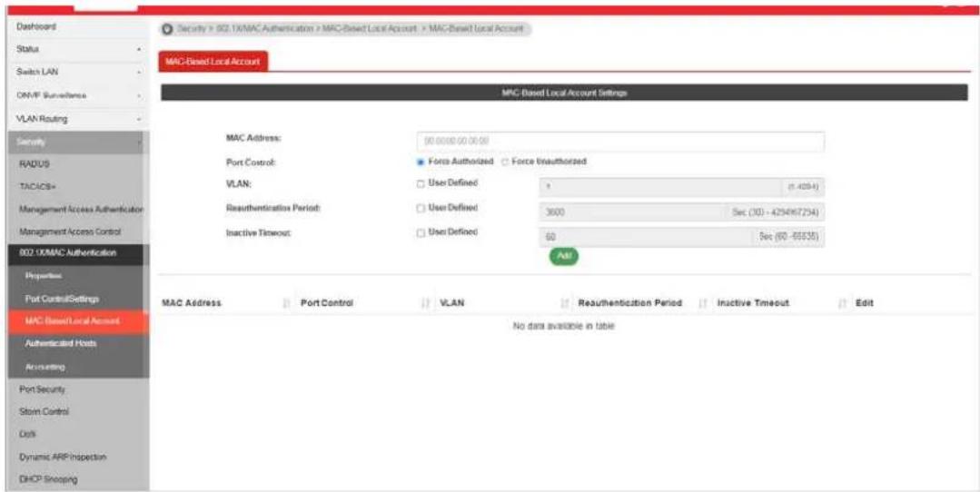Open the Storm Control page
The image size is (980, 492).
click(78, 411)
